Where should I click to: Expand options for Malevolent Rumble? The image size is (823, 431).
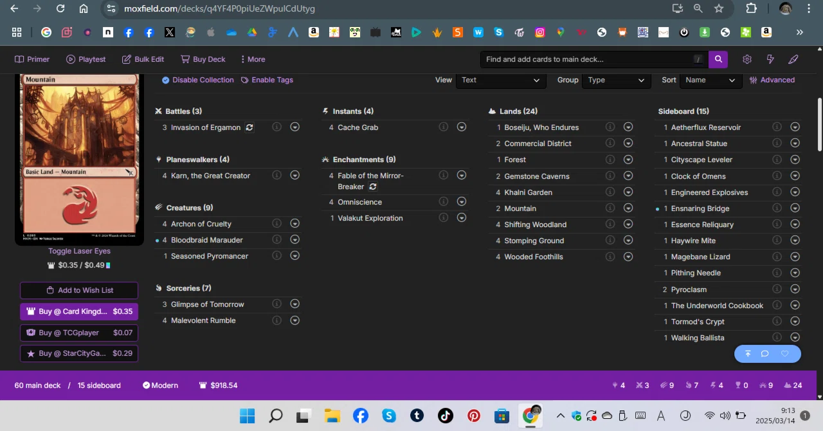pos(294,320)
